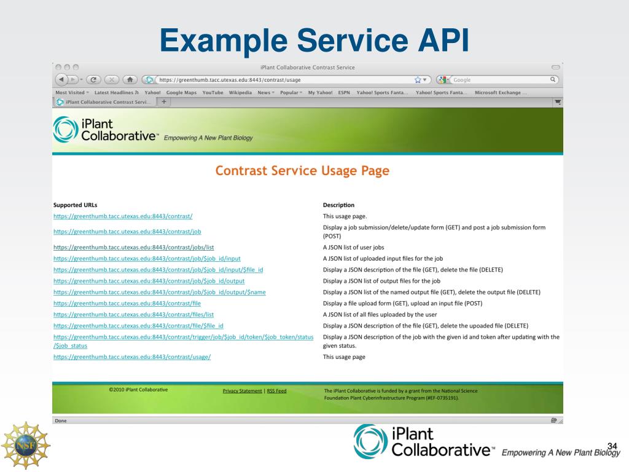This screenshot has width=629, height=472.
Task: Click the iPlant Collaborative logo at slide bottom
Action: pos(424,442)
